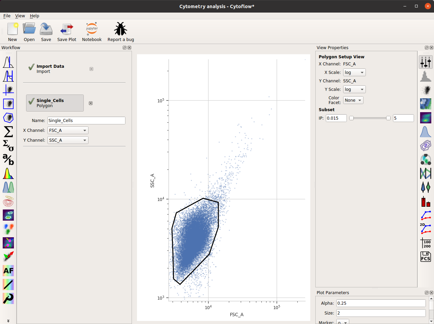Open the workflow Y Channel SSC_A dropdown
Screen dimensions: 434x324
coord(68,140)
